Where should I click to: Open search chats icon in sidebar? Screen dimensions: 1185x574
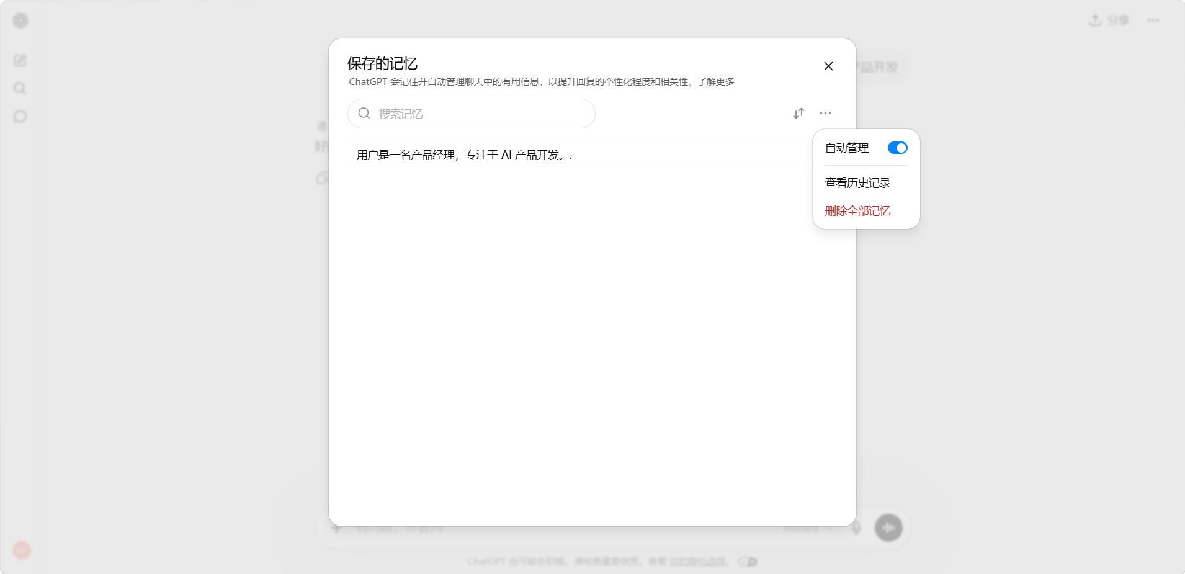pyautogui.click(x=20, y=88)
